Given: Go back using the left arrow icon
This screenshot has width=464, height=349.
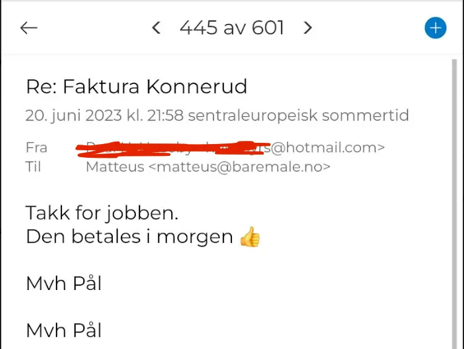Looking at the screenshot, I should pos(29,28).
